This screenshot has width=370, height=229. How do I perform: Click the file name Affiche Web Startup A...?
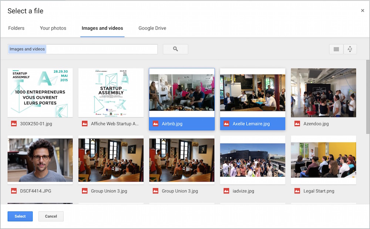pos(115,124)
